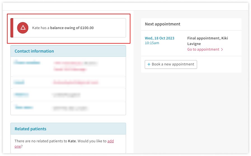The width and height of the screenshot is (251, 156).
Task: Select the Wed, 18 Oct 2023 appointment date
Action: (x=159, y=38)
